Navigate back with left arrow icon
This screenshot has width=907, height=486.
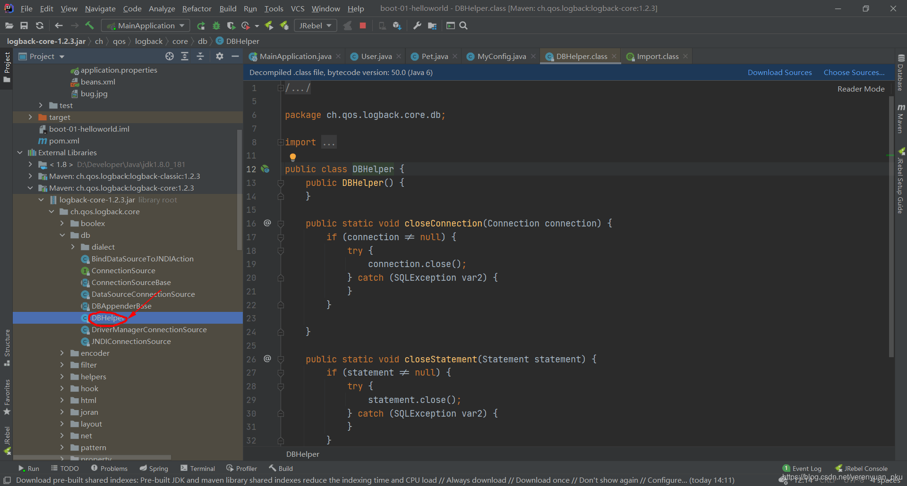59,25
